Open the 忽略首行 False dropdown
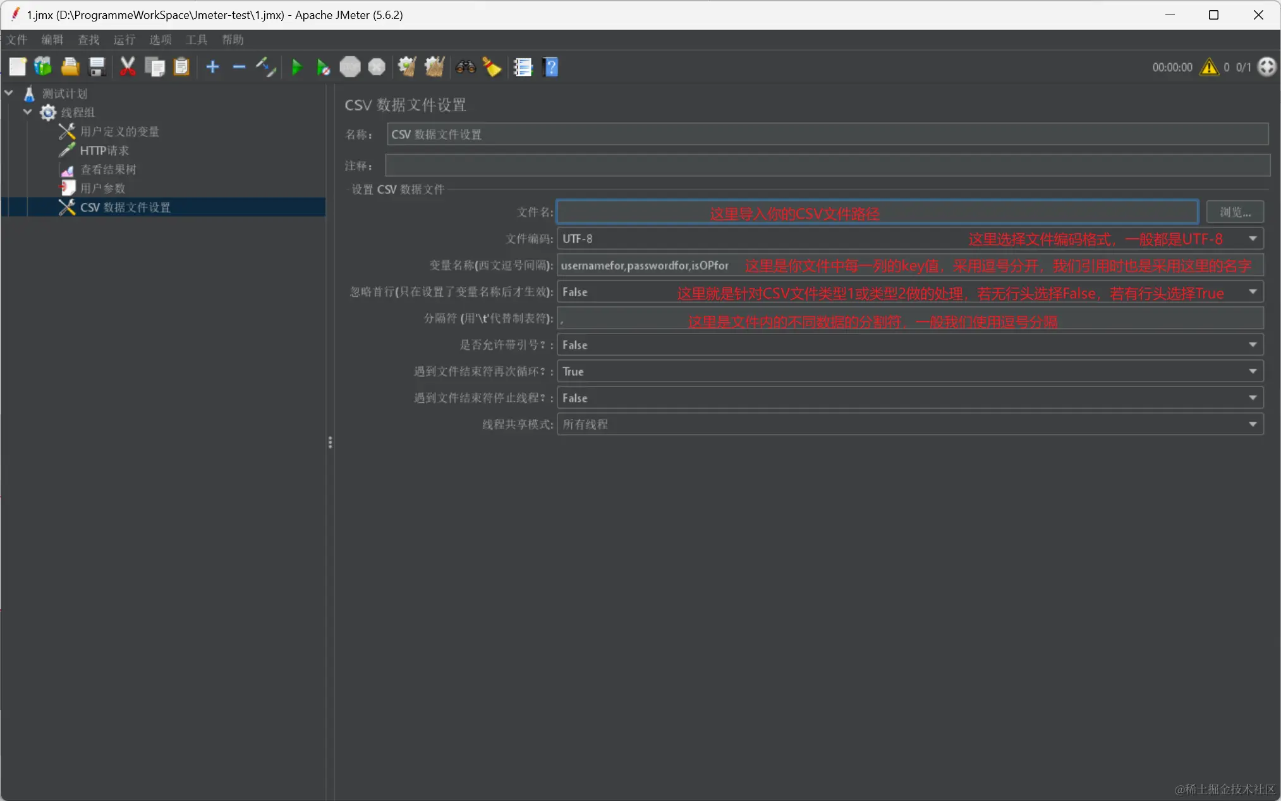The width and height of the screenshot is (1281, 801). point(1252,292)
